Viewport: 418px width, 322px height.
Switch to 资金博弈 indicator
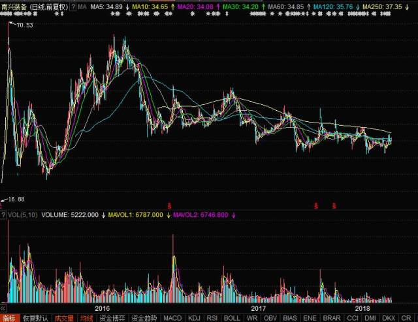point(112,317)
